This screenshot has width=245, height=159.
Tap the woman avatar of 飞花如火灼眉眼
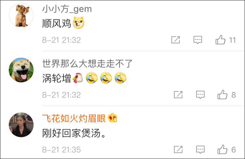pos(21,125)
